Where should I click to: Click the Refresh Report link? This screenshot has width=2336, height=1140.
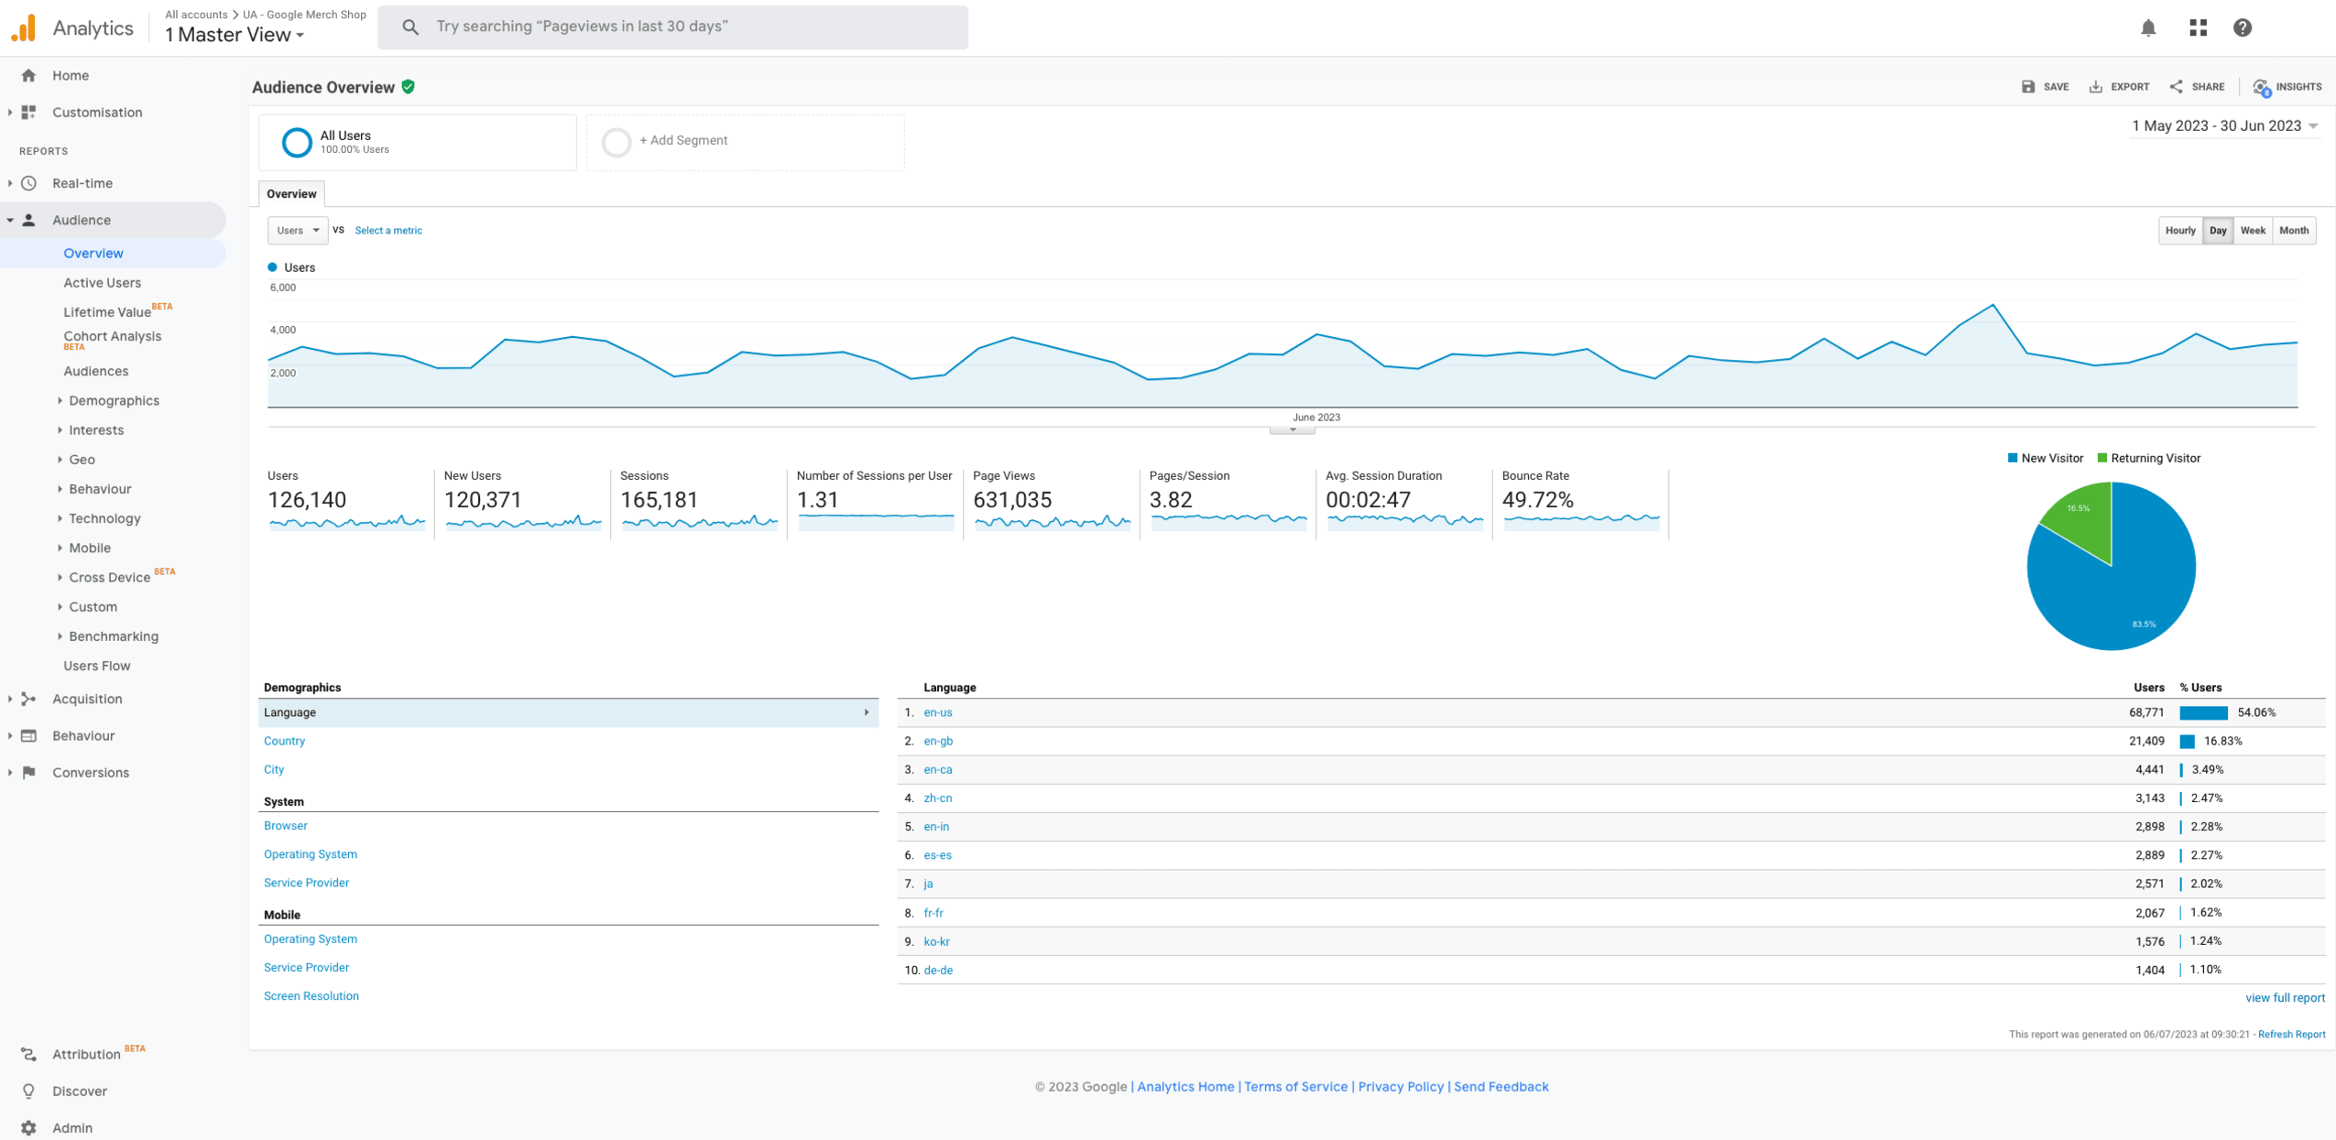coord(2292,1034)
